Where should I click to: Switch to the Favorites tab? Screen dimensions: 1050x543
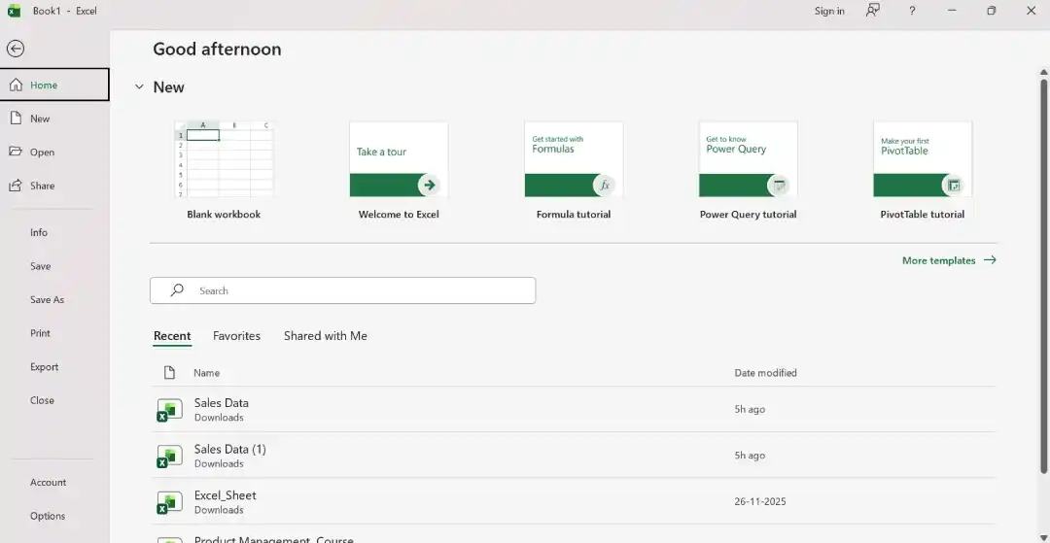pyautogui.click(x=236, y=336)
